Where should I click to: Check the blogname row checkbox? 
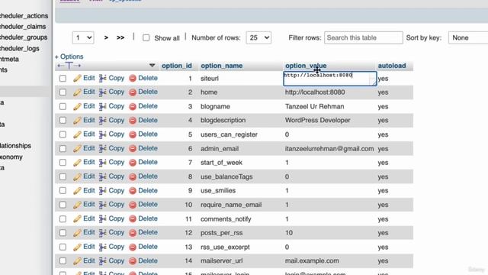[63, 106]
